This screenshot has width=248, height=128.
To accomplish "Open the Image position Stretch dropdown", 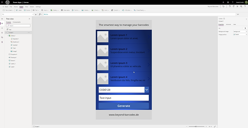I will pos(240,35).
